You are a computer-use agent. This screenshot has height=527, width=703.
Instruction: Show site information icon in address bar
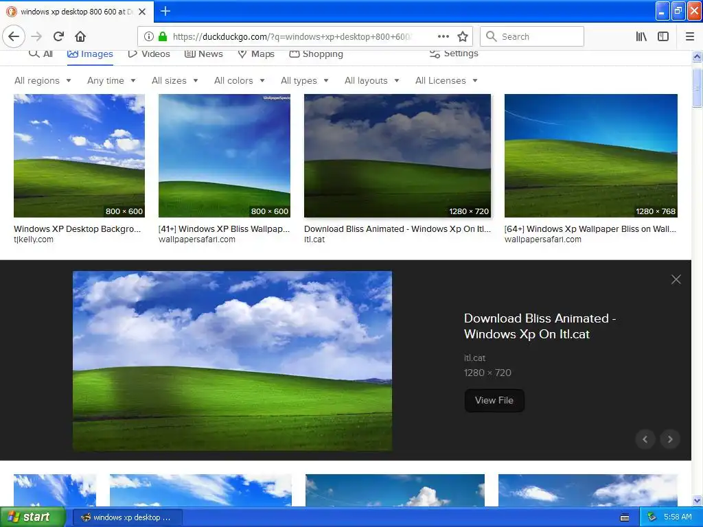coord(149,36)
